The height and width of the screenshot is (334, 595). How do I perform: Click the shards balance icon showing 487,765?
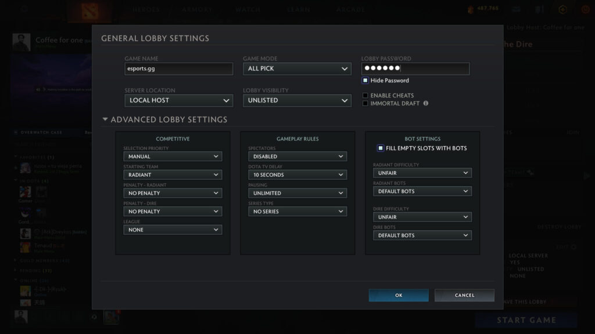point(469,9)
